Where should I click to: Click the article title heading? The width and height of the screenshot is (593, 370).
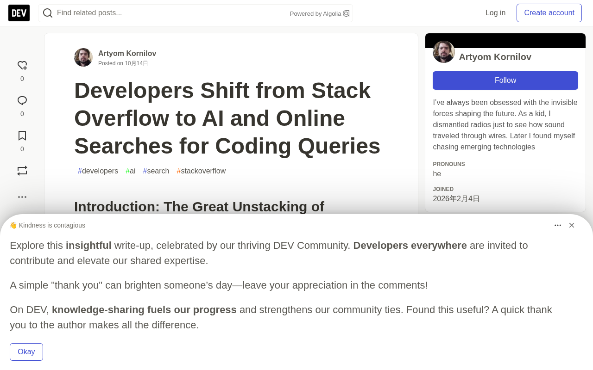click(x=227, y=118)
